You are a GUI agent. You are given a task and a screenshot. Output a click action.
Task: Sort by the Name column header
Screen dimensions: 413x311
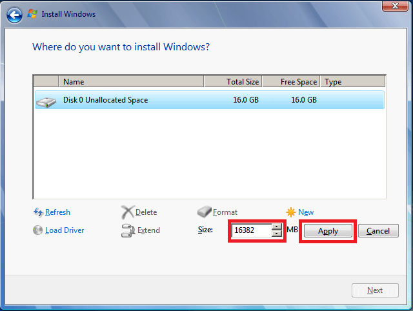(x=131, y=82)
